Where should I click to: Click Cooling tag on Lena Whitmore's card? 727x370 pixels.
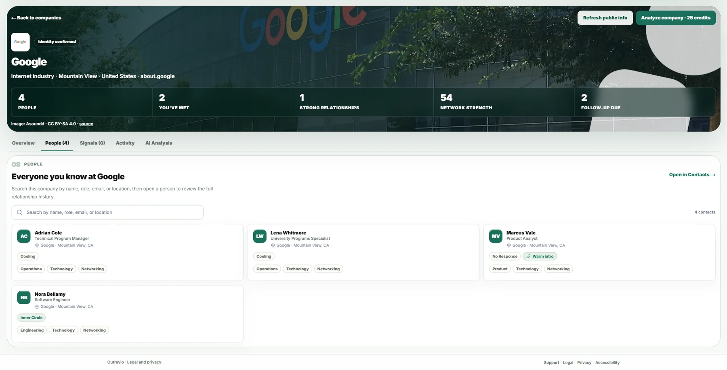pos(264,256)
